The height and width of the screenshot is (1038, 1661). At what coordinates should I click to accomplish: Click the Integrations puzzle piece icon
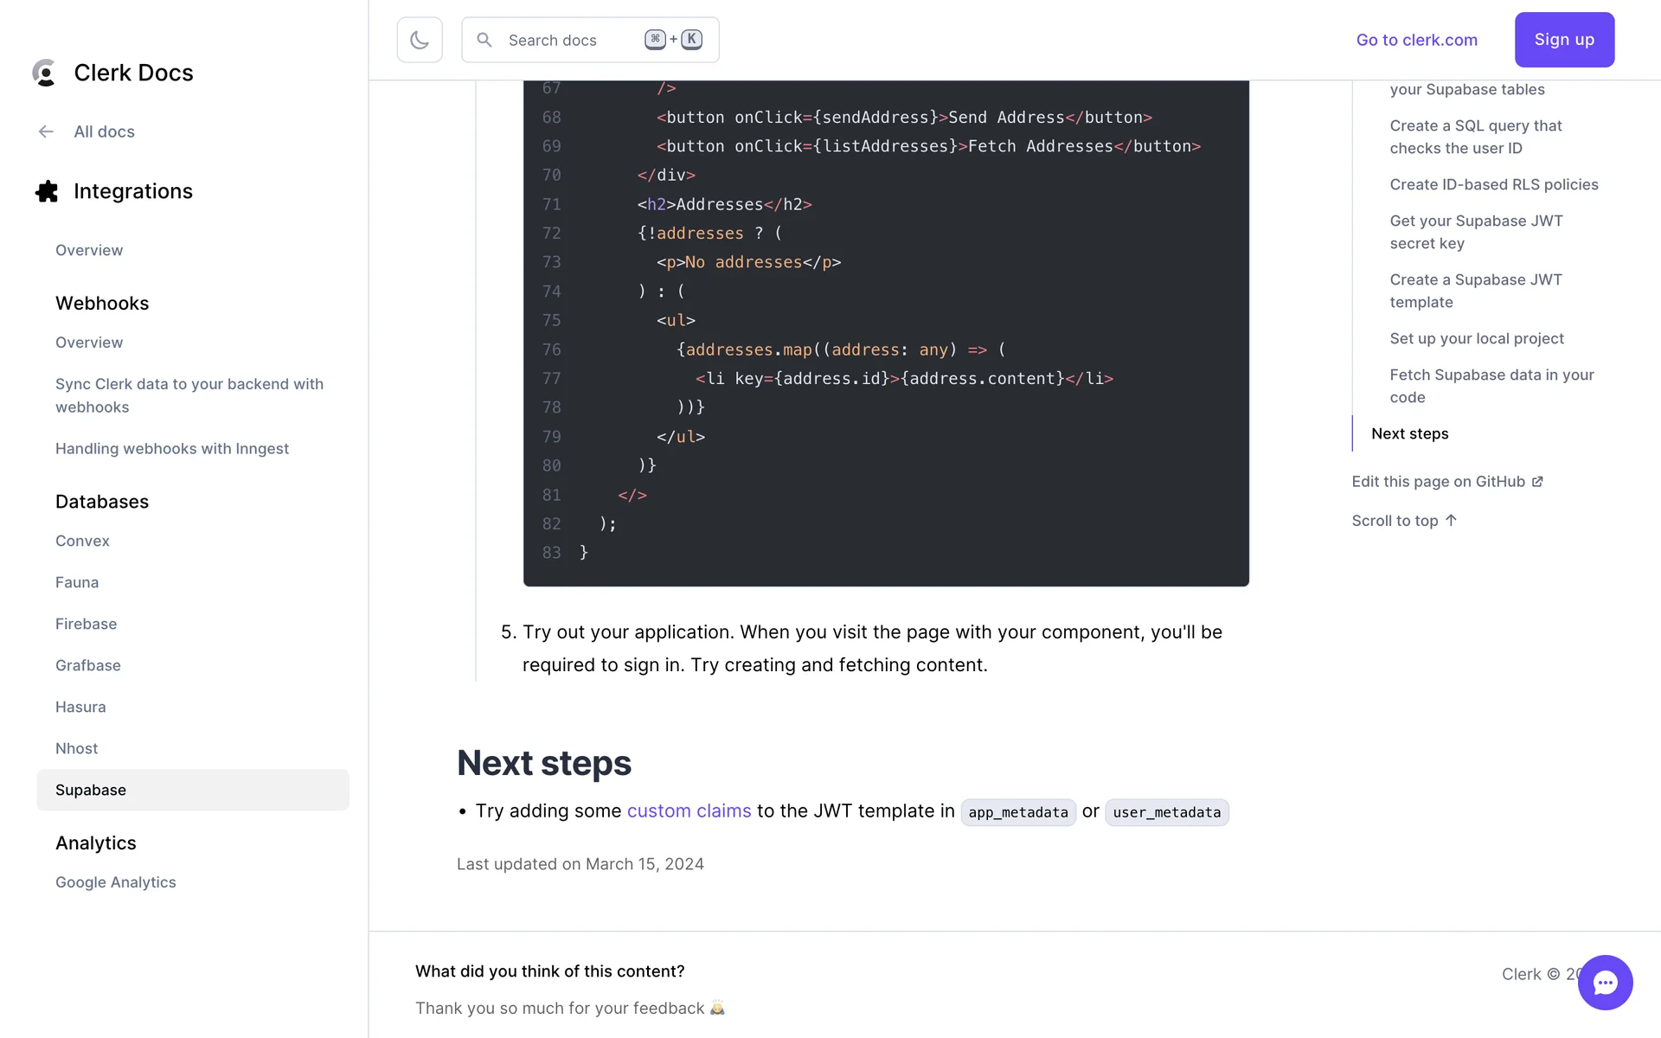click(47, 191)
